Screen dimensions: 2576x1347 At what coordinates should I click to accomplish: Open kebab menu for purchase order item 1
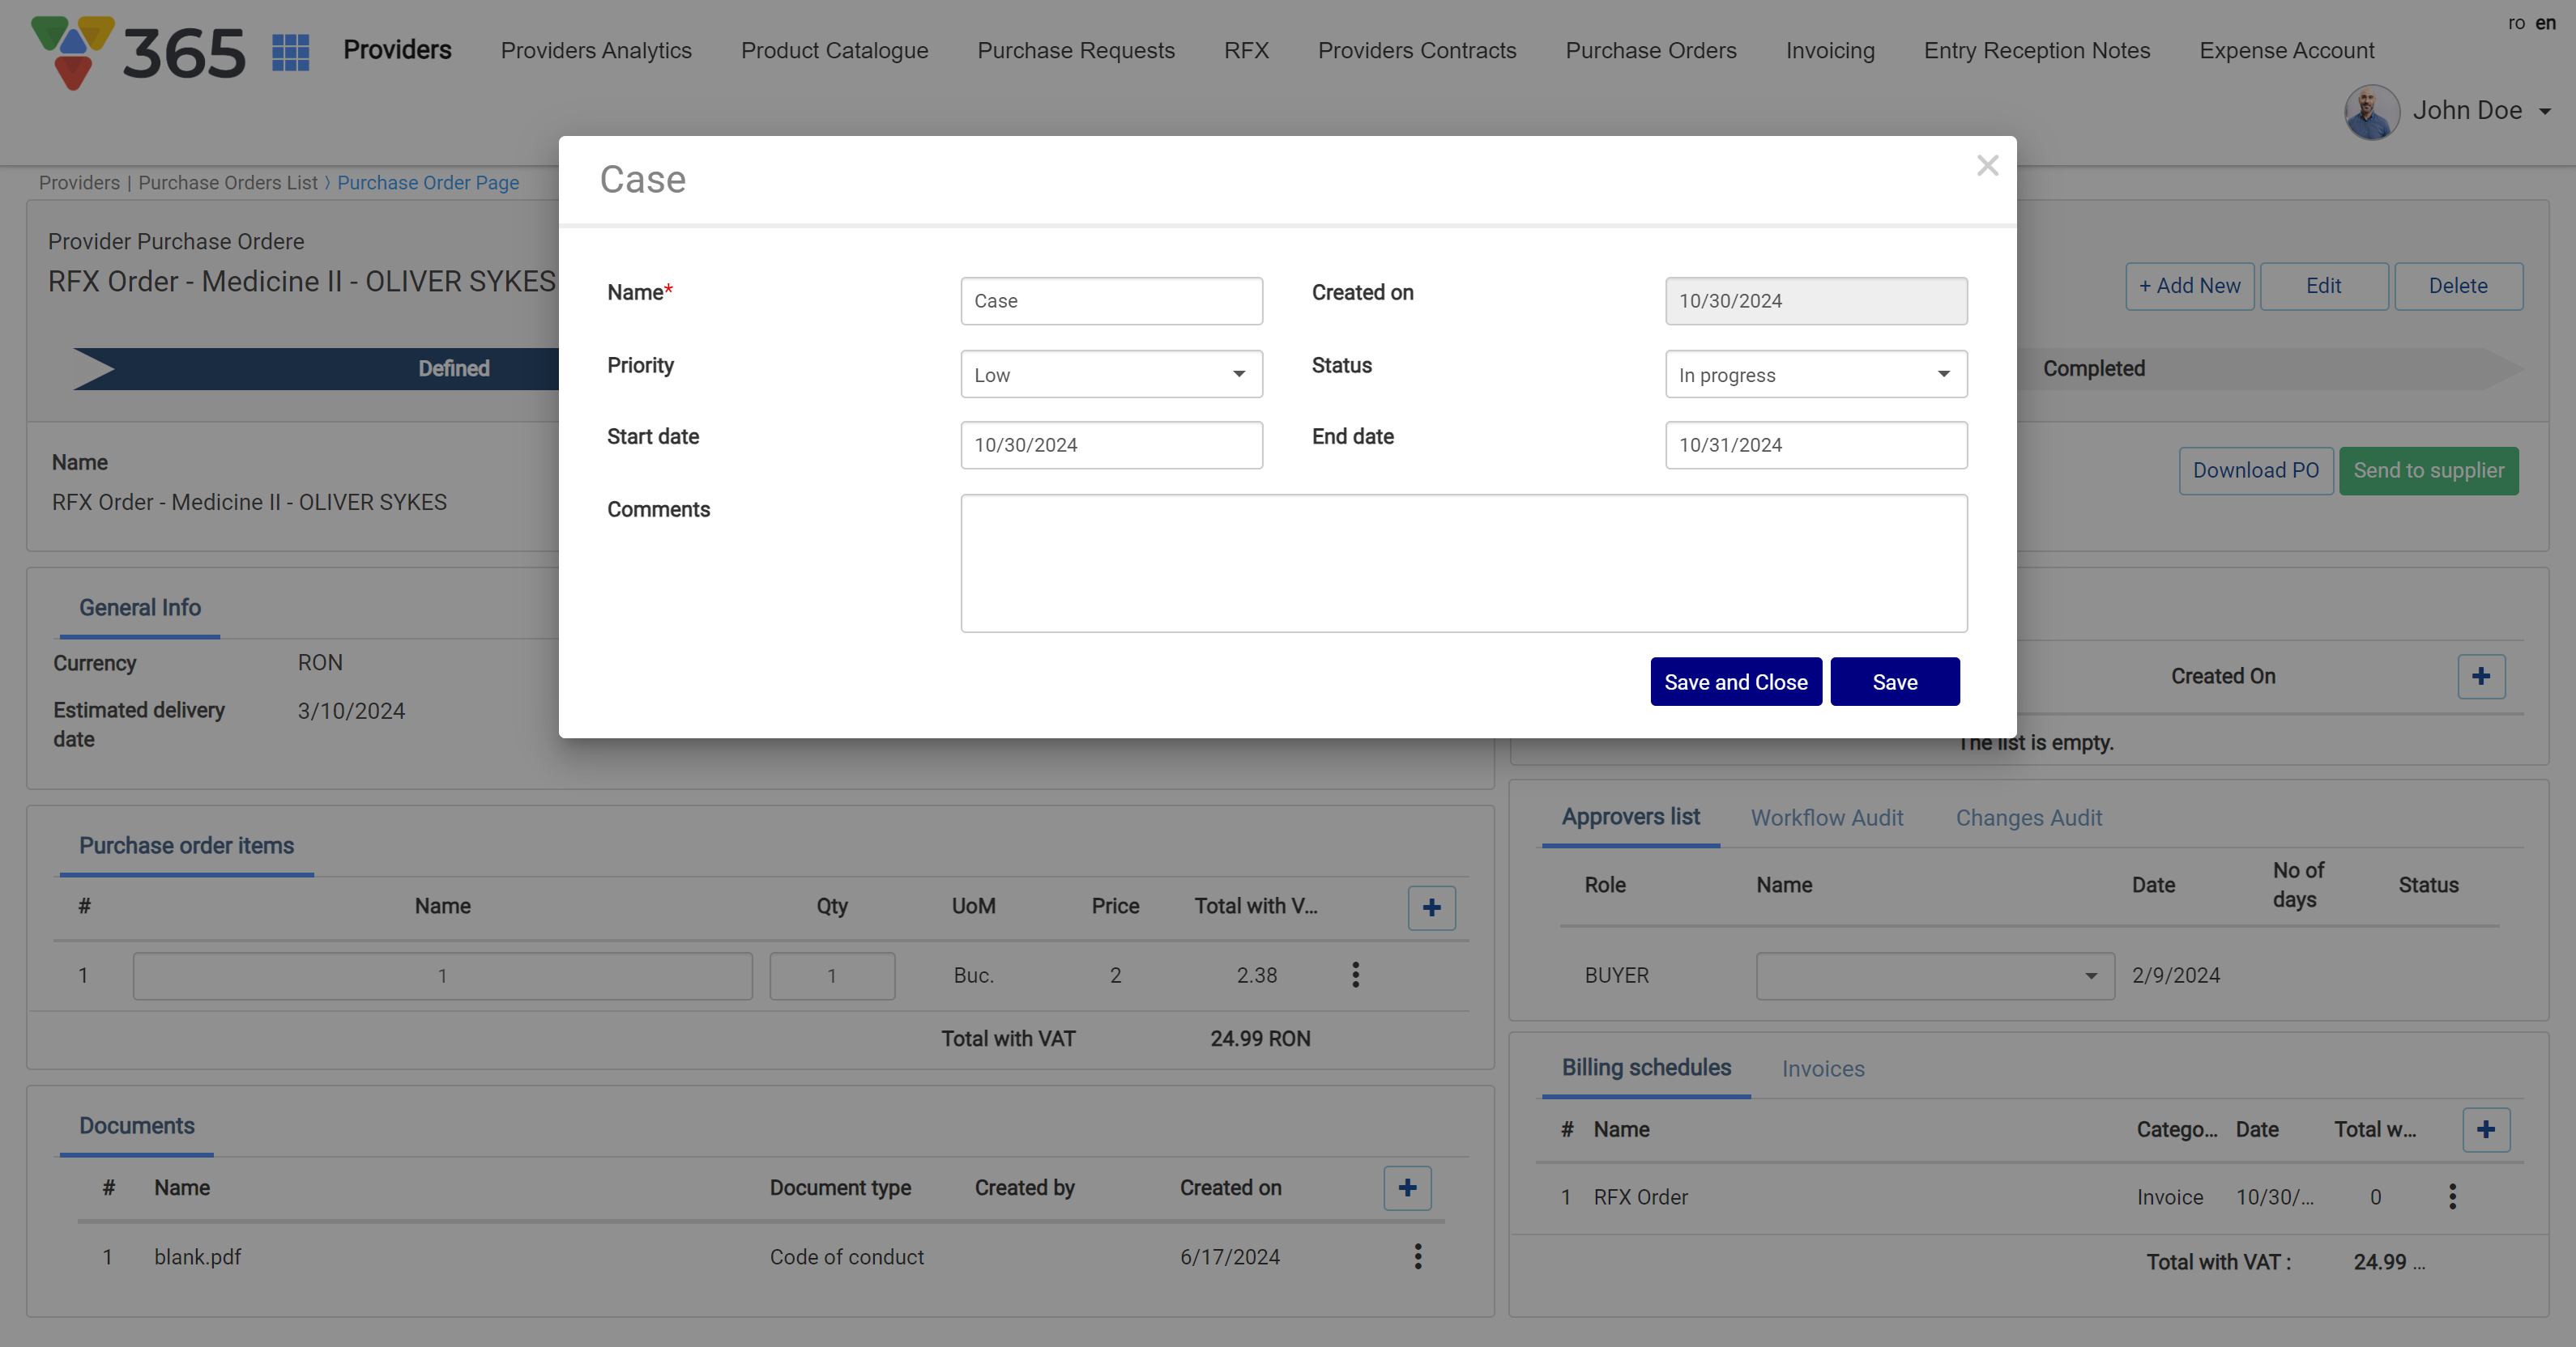[1355, 975]
